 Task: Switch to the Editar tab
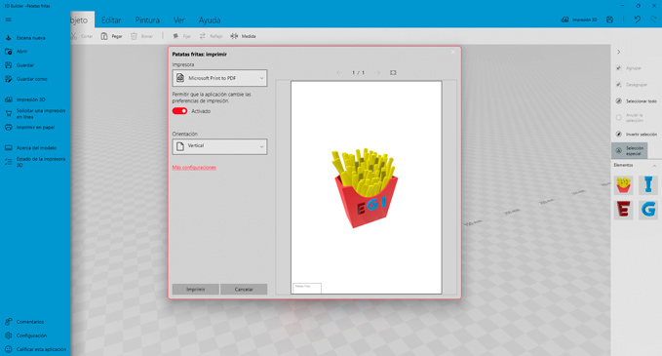point(111,20)
